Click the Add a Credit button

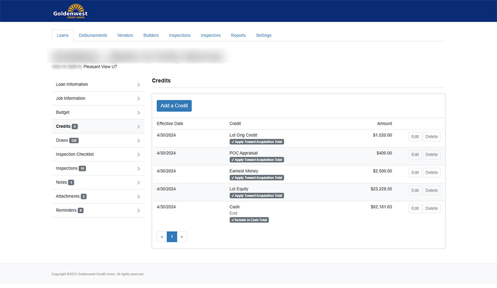pos(174,106)
